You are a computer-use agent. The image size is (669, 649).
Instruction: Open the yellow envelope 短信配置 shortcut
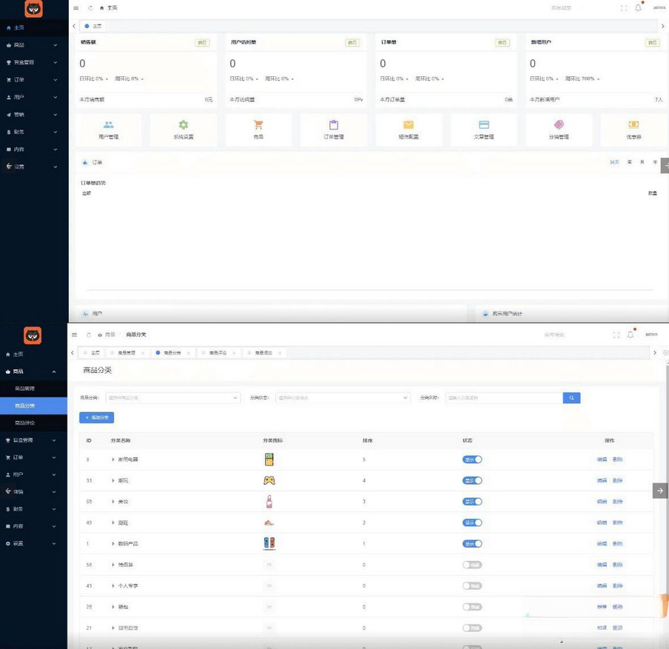409,126
